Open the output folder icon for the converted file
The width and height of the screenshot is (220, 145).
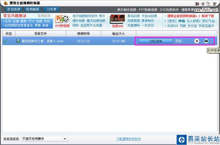tap(206, 41)
